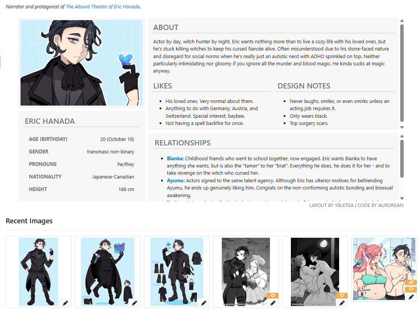Open The Absurd Theatre of Eric Hanada link

click(x=103, y=7)
